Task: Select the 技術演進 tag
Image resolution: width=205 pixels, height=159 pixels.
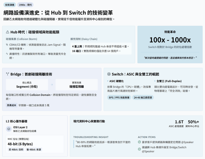Action: pyautogui.click(x=10, y=5)
